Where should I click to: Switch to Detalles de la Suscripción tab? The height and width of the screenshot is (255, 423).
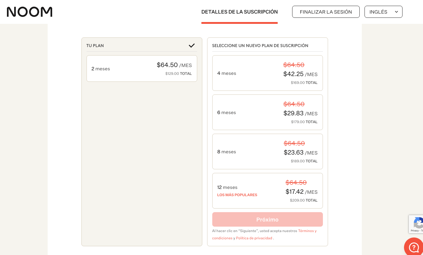click(x=239, y=12)
